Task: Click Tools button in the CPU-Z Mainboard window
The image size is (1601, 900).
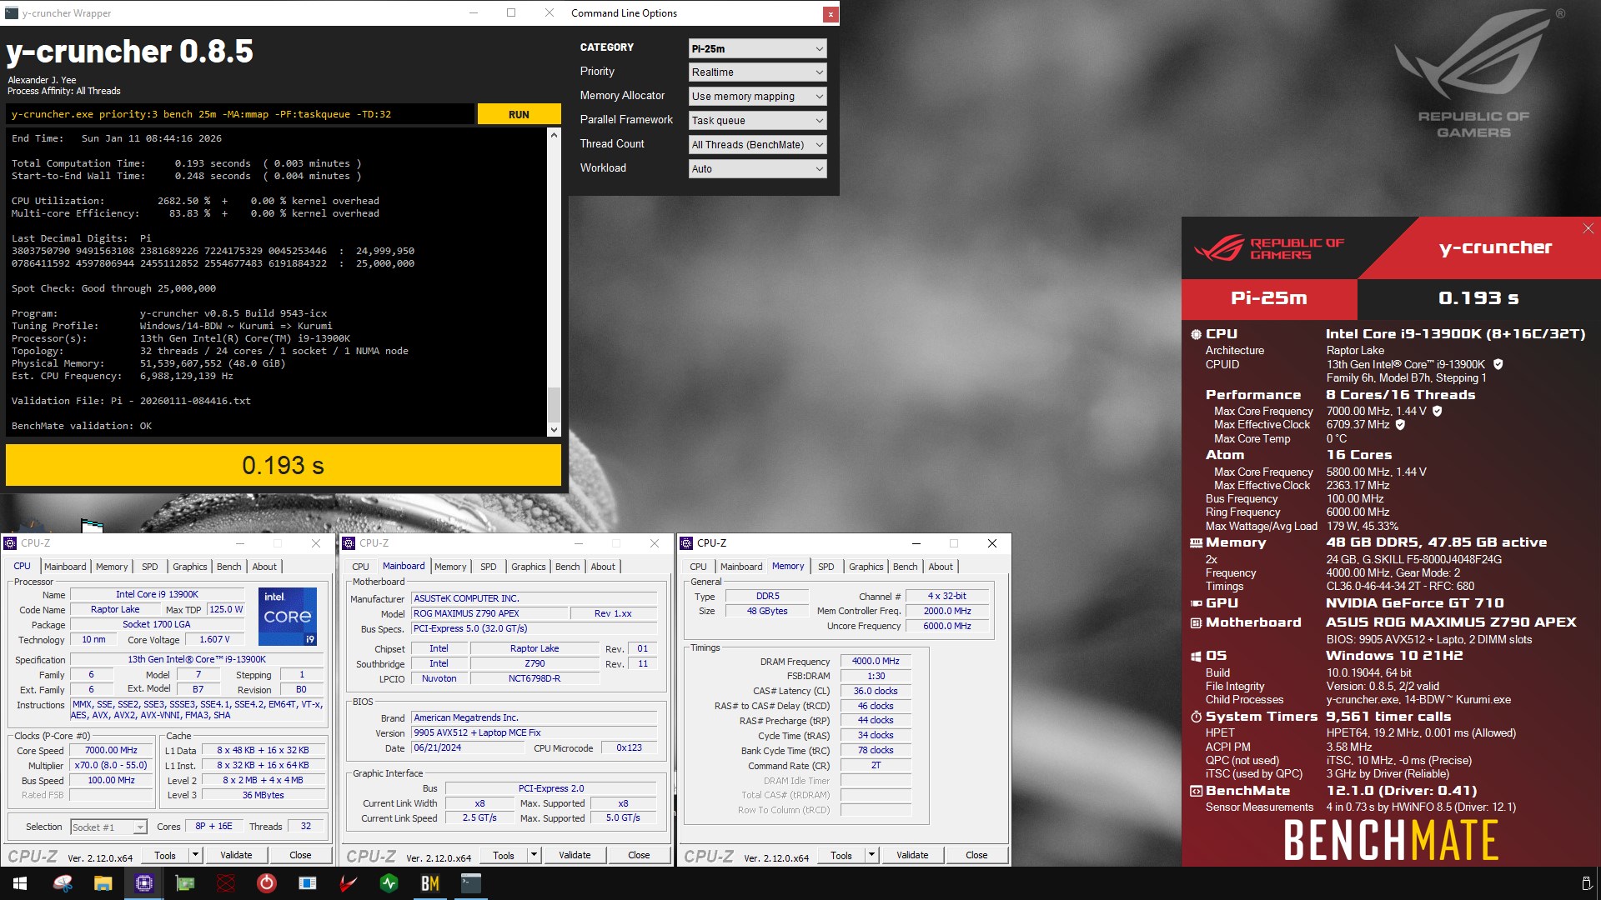Action: tap(504, 855)
